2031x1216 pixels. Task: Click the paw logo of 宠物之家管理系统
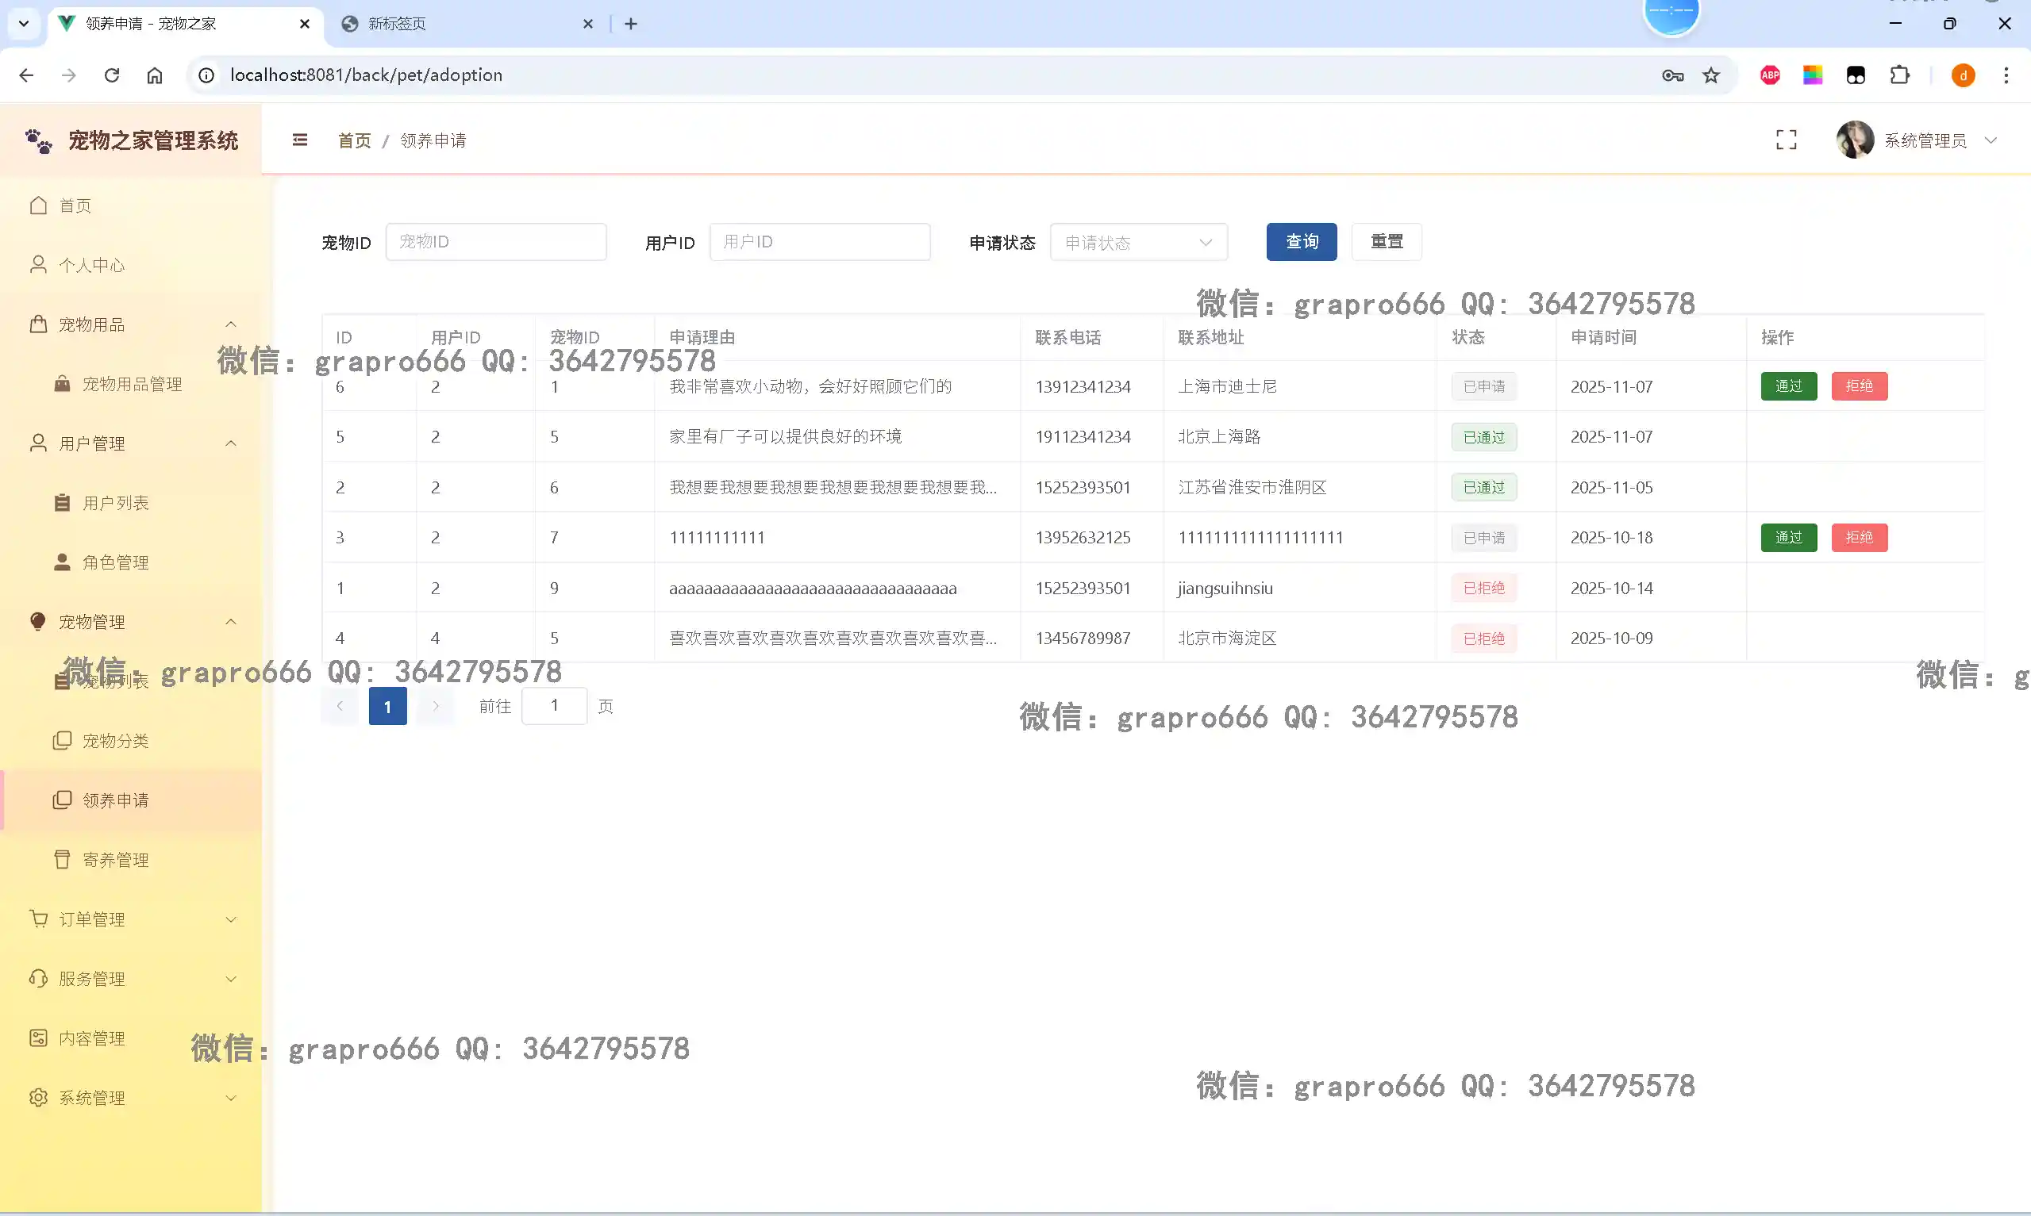39,141
